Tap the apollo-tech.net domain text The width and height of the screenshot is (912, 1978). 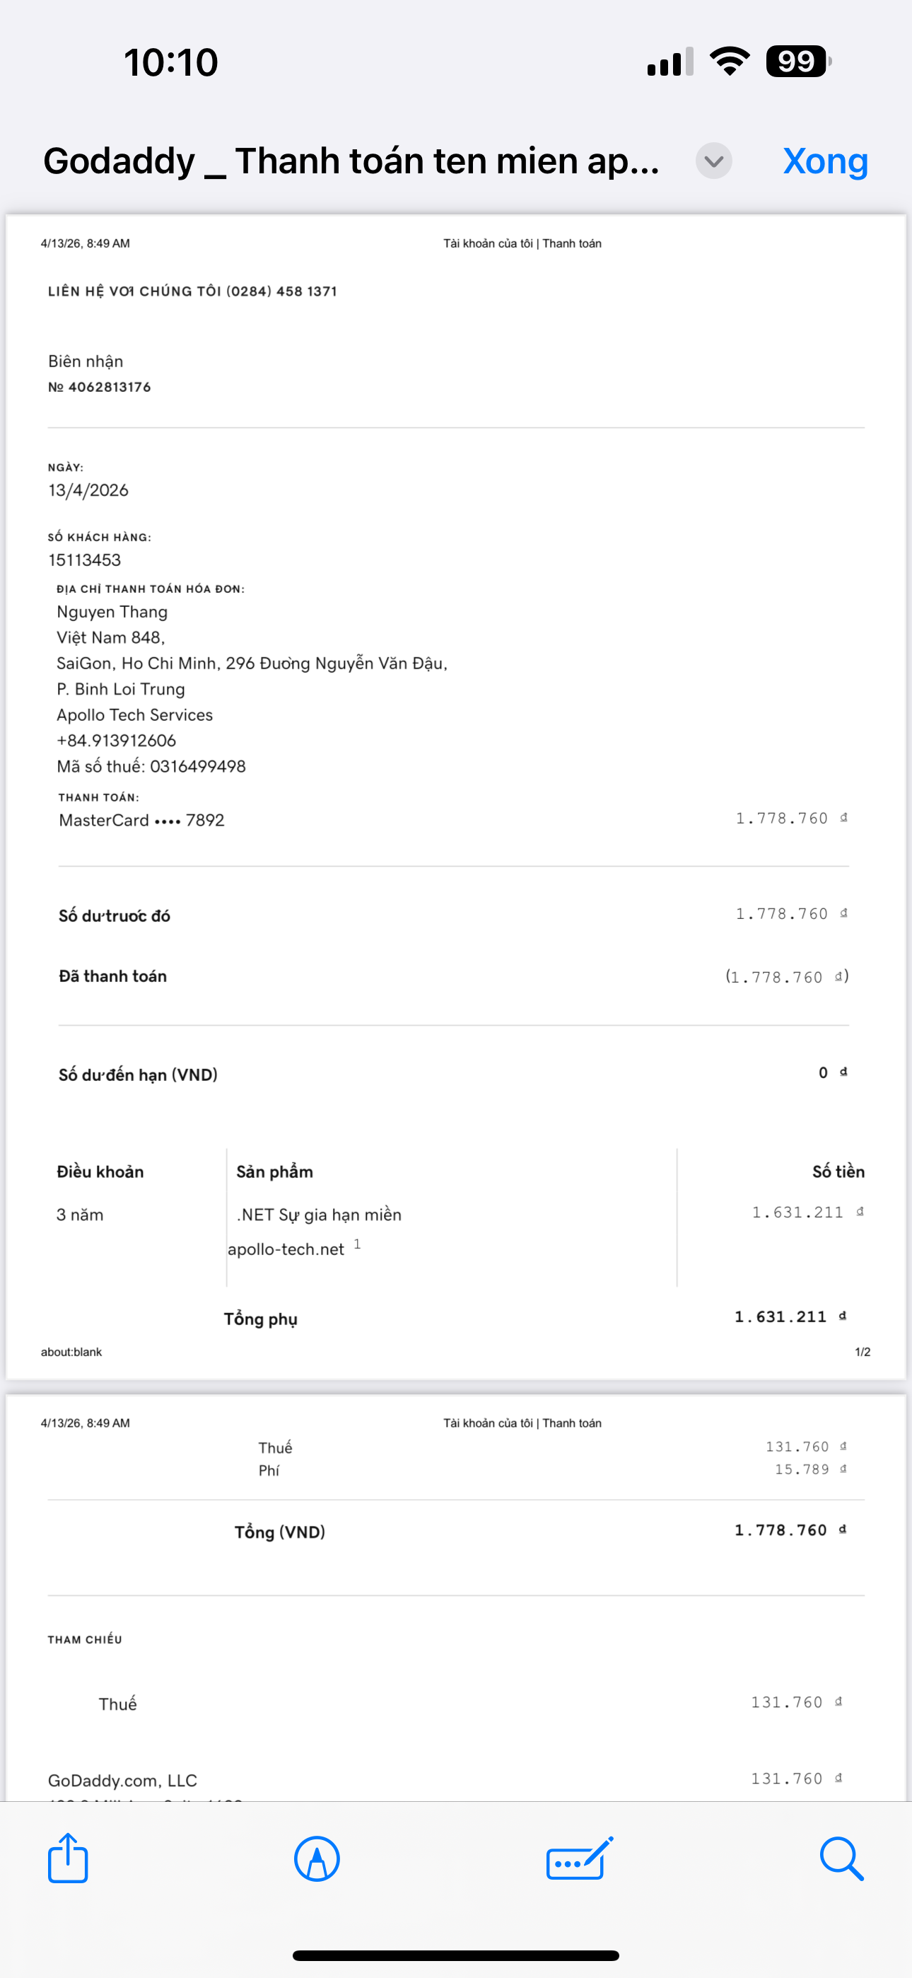tap(286, 1249)
